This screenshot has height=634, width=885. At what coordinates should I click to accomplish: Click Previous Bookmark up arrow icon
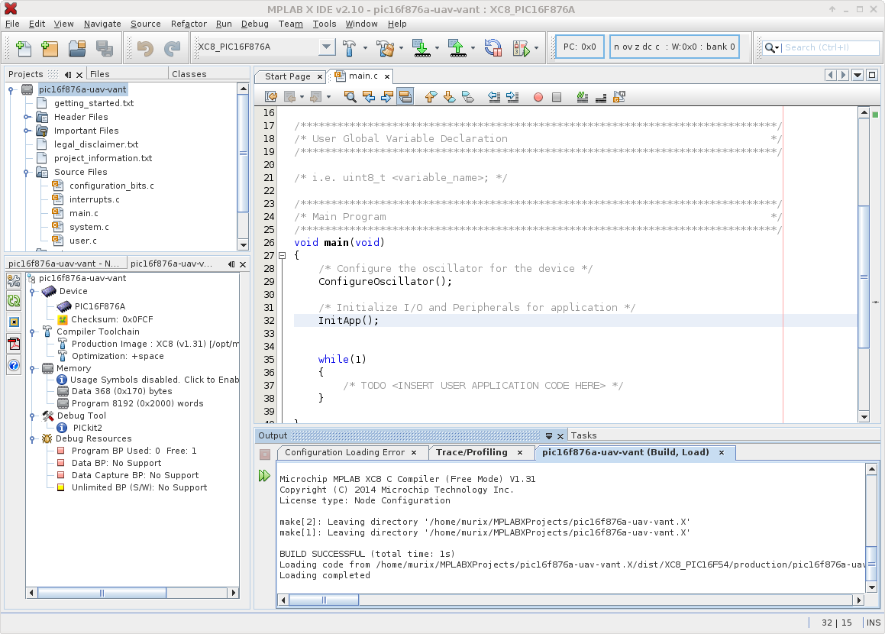point(431,97)
